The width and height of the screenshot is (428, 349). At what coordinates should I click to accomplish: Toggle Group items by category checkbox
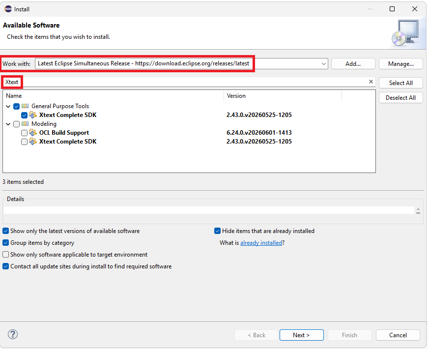coord(6,243)
